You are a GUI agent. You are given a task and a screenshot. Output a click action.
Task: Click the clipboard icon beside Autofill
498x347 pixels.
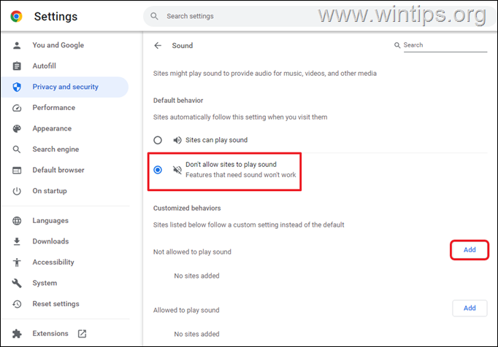pyautogui.click(x=17, y=66)
